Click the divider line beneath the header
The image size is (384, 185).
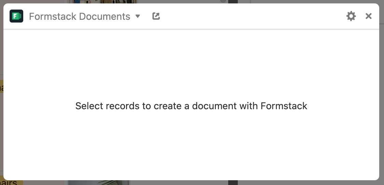[191, 29]
